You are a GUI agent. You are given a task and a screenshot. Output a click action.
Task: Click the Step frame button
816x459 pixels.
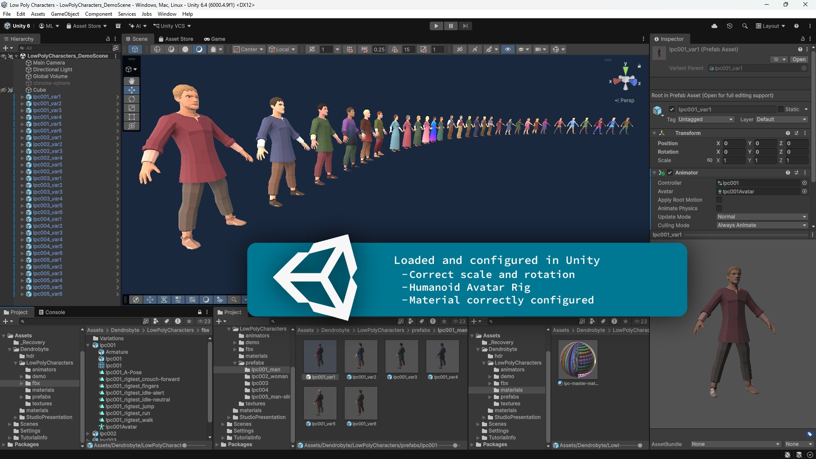pyautogui.click(x=465, y=26)
